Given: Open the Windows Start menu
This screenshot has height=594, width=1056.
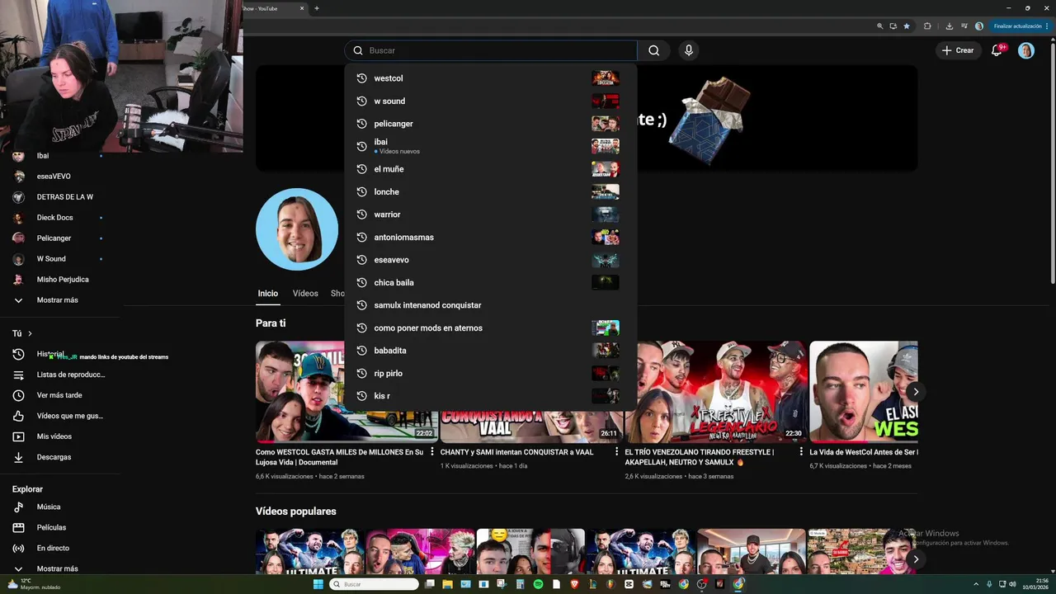Looking at the screenshot, I should 318,584.
